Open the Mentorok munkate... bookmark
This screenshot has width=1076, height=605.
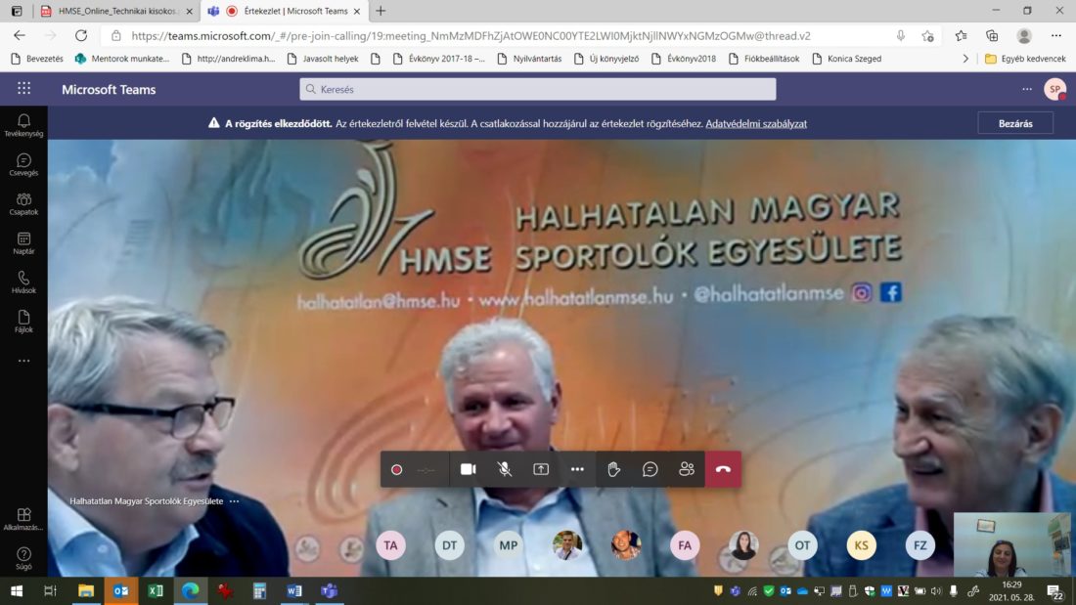coord(122,59)
